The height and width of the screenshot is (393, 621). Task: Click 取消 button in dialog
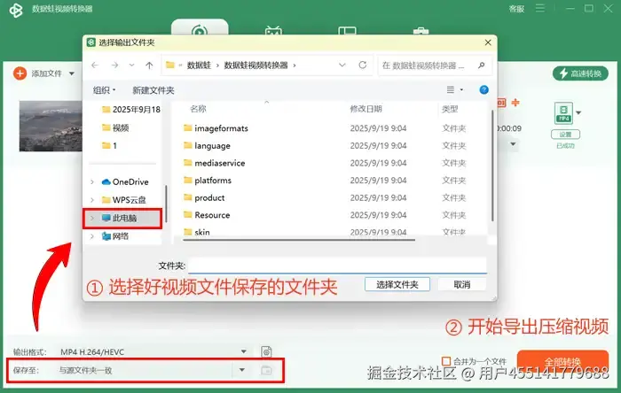[462, 285]
